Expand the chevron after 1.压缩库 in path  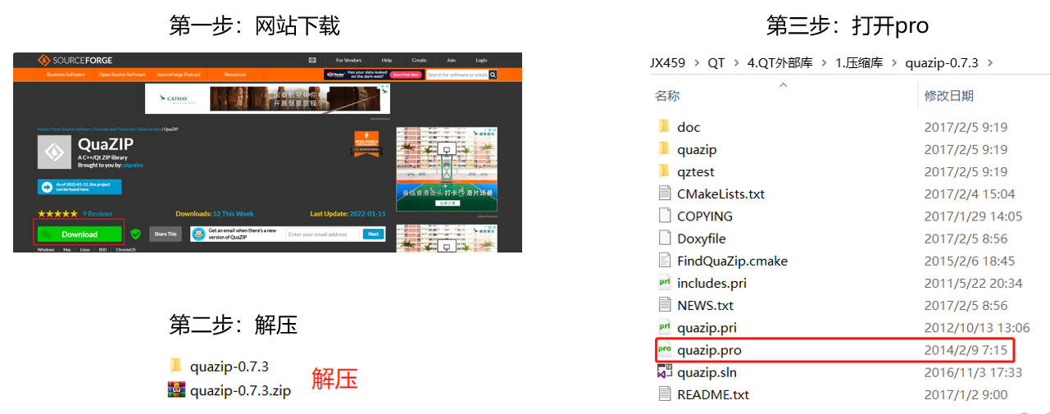893,63
